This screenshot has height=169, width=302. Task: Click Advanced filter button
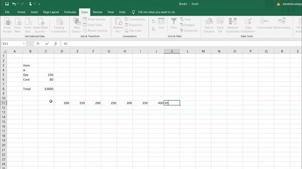coord(189,31)
